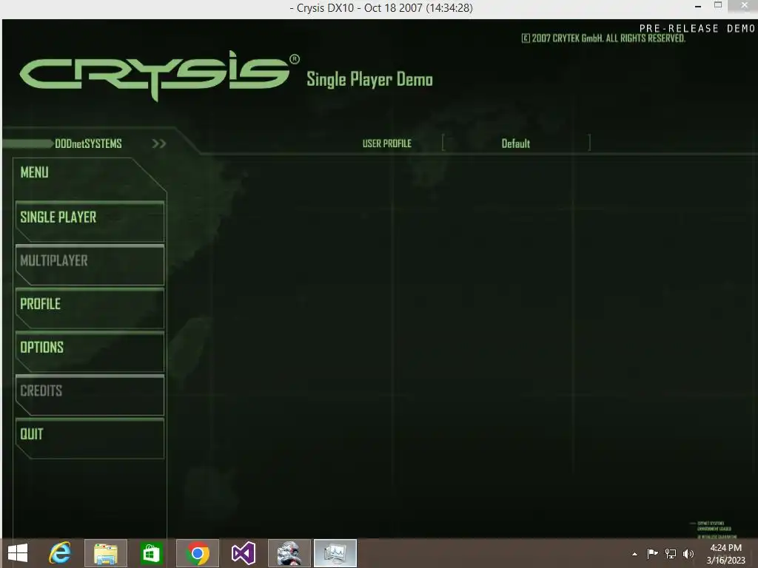Open the Windows Store taskbar icon
758x568 pixels.
tap(151, 553)
